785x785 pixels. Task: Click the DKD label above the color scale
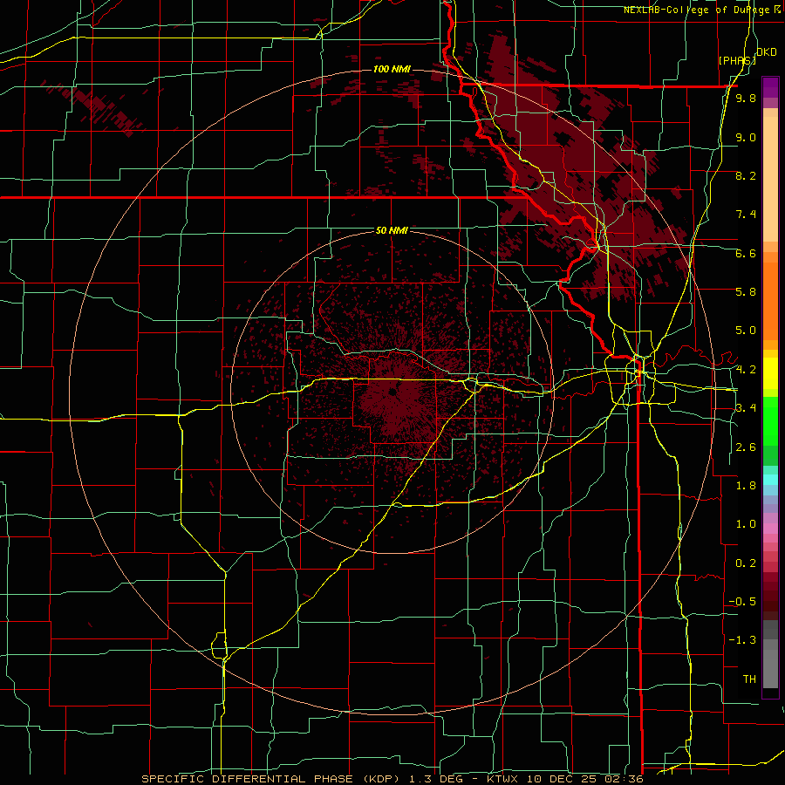(767, 52)
